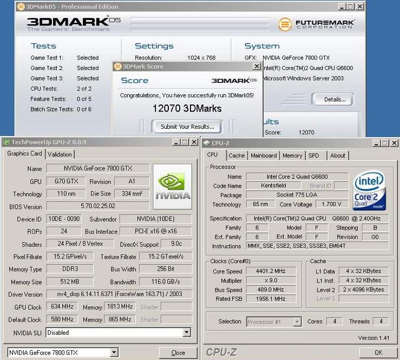Click the Close button in GPU-Z
Viewport: 400px width, 360px height.
click(178, 352)
